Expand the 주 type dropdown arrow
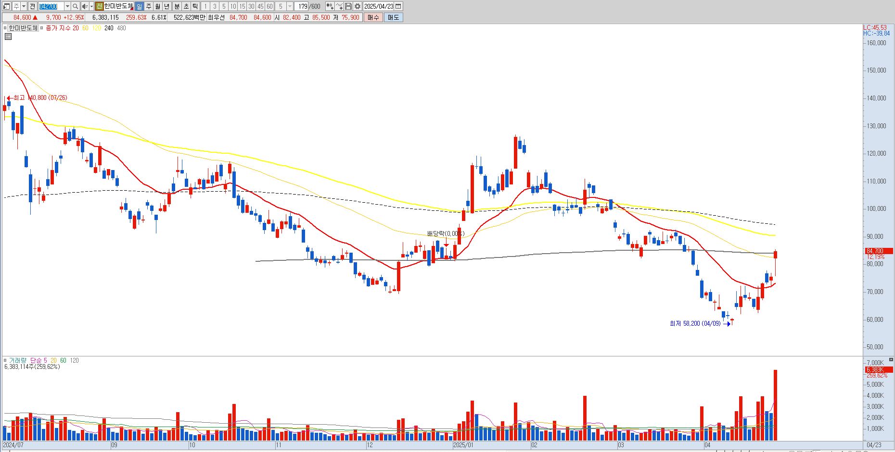Screen dimensions: 895x452 point(24,6)
